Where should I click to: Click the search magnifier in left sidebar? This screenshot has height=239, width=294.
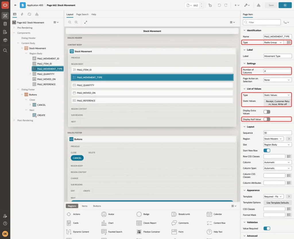[x=5, y=51]
